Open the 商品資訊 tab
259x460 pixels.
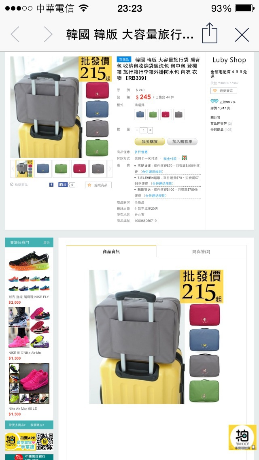tap(111, 251)
